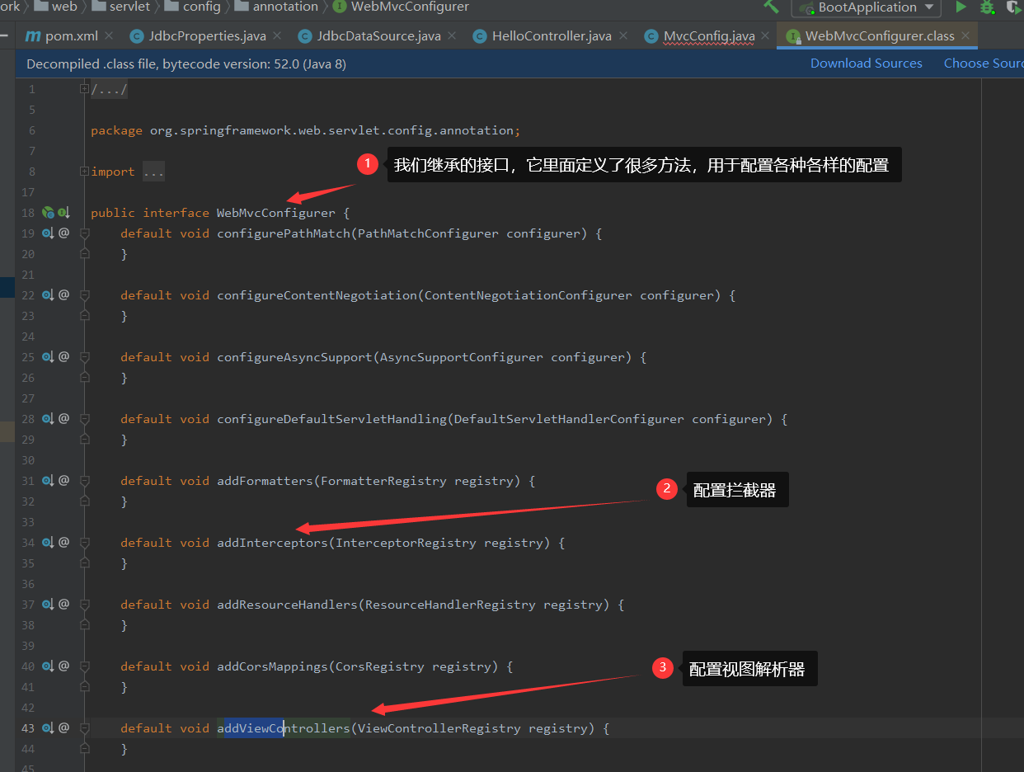The width and height of the screenshot is (1024, 772).
Task: Click the @ annotation gutter icon on line 43
Action: 63,728
